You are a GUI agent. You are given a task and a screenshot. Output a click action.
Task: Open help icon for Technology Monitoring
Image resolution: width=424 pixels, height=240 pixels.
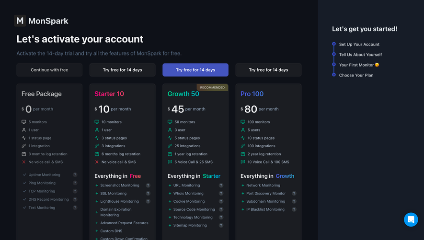(x=221, y=218)
